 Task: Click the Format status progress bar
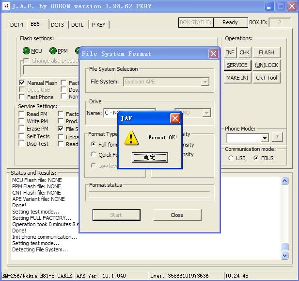(x=149, y=194)
